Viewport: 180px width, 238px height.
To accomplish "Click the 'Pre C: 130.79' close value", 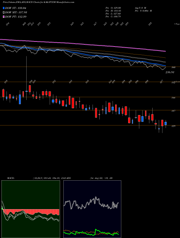I will [113, 17].
